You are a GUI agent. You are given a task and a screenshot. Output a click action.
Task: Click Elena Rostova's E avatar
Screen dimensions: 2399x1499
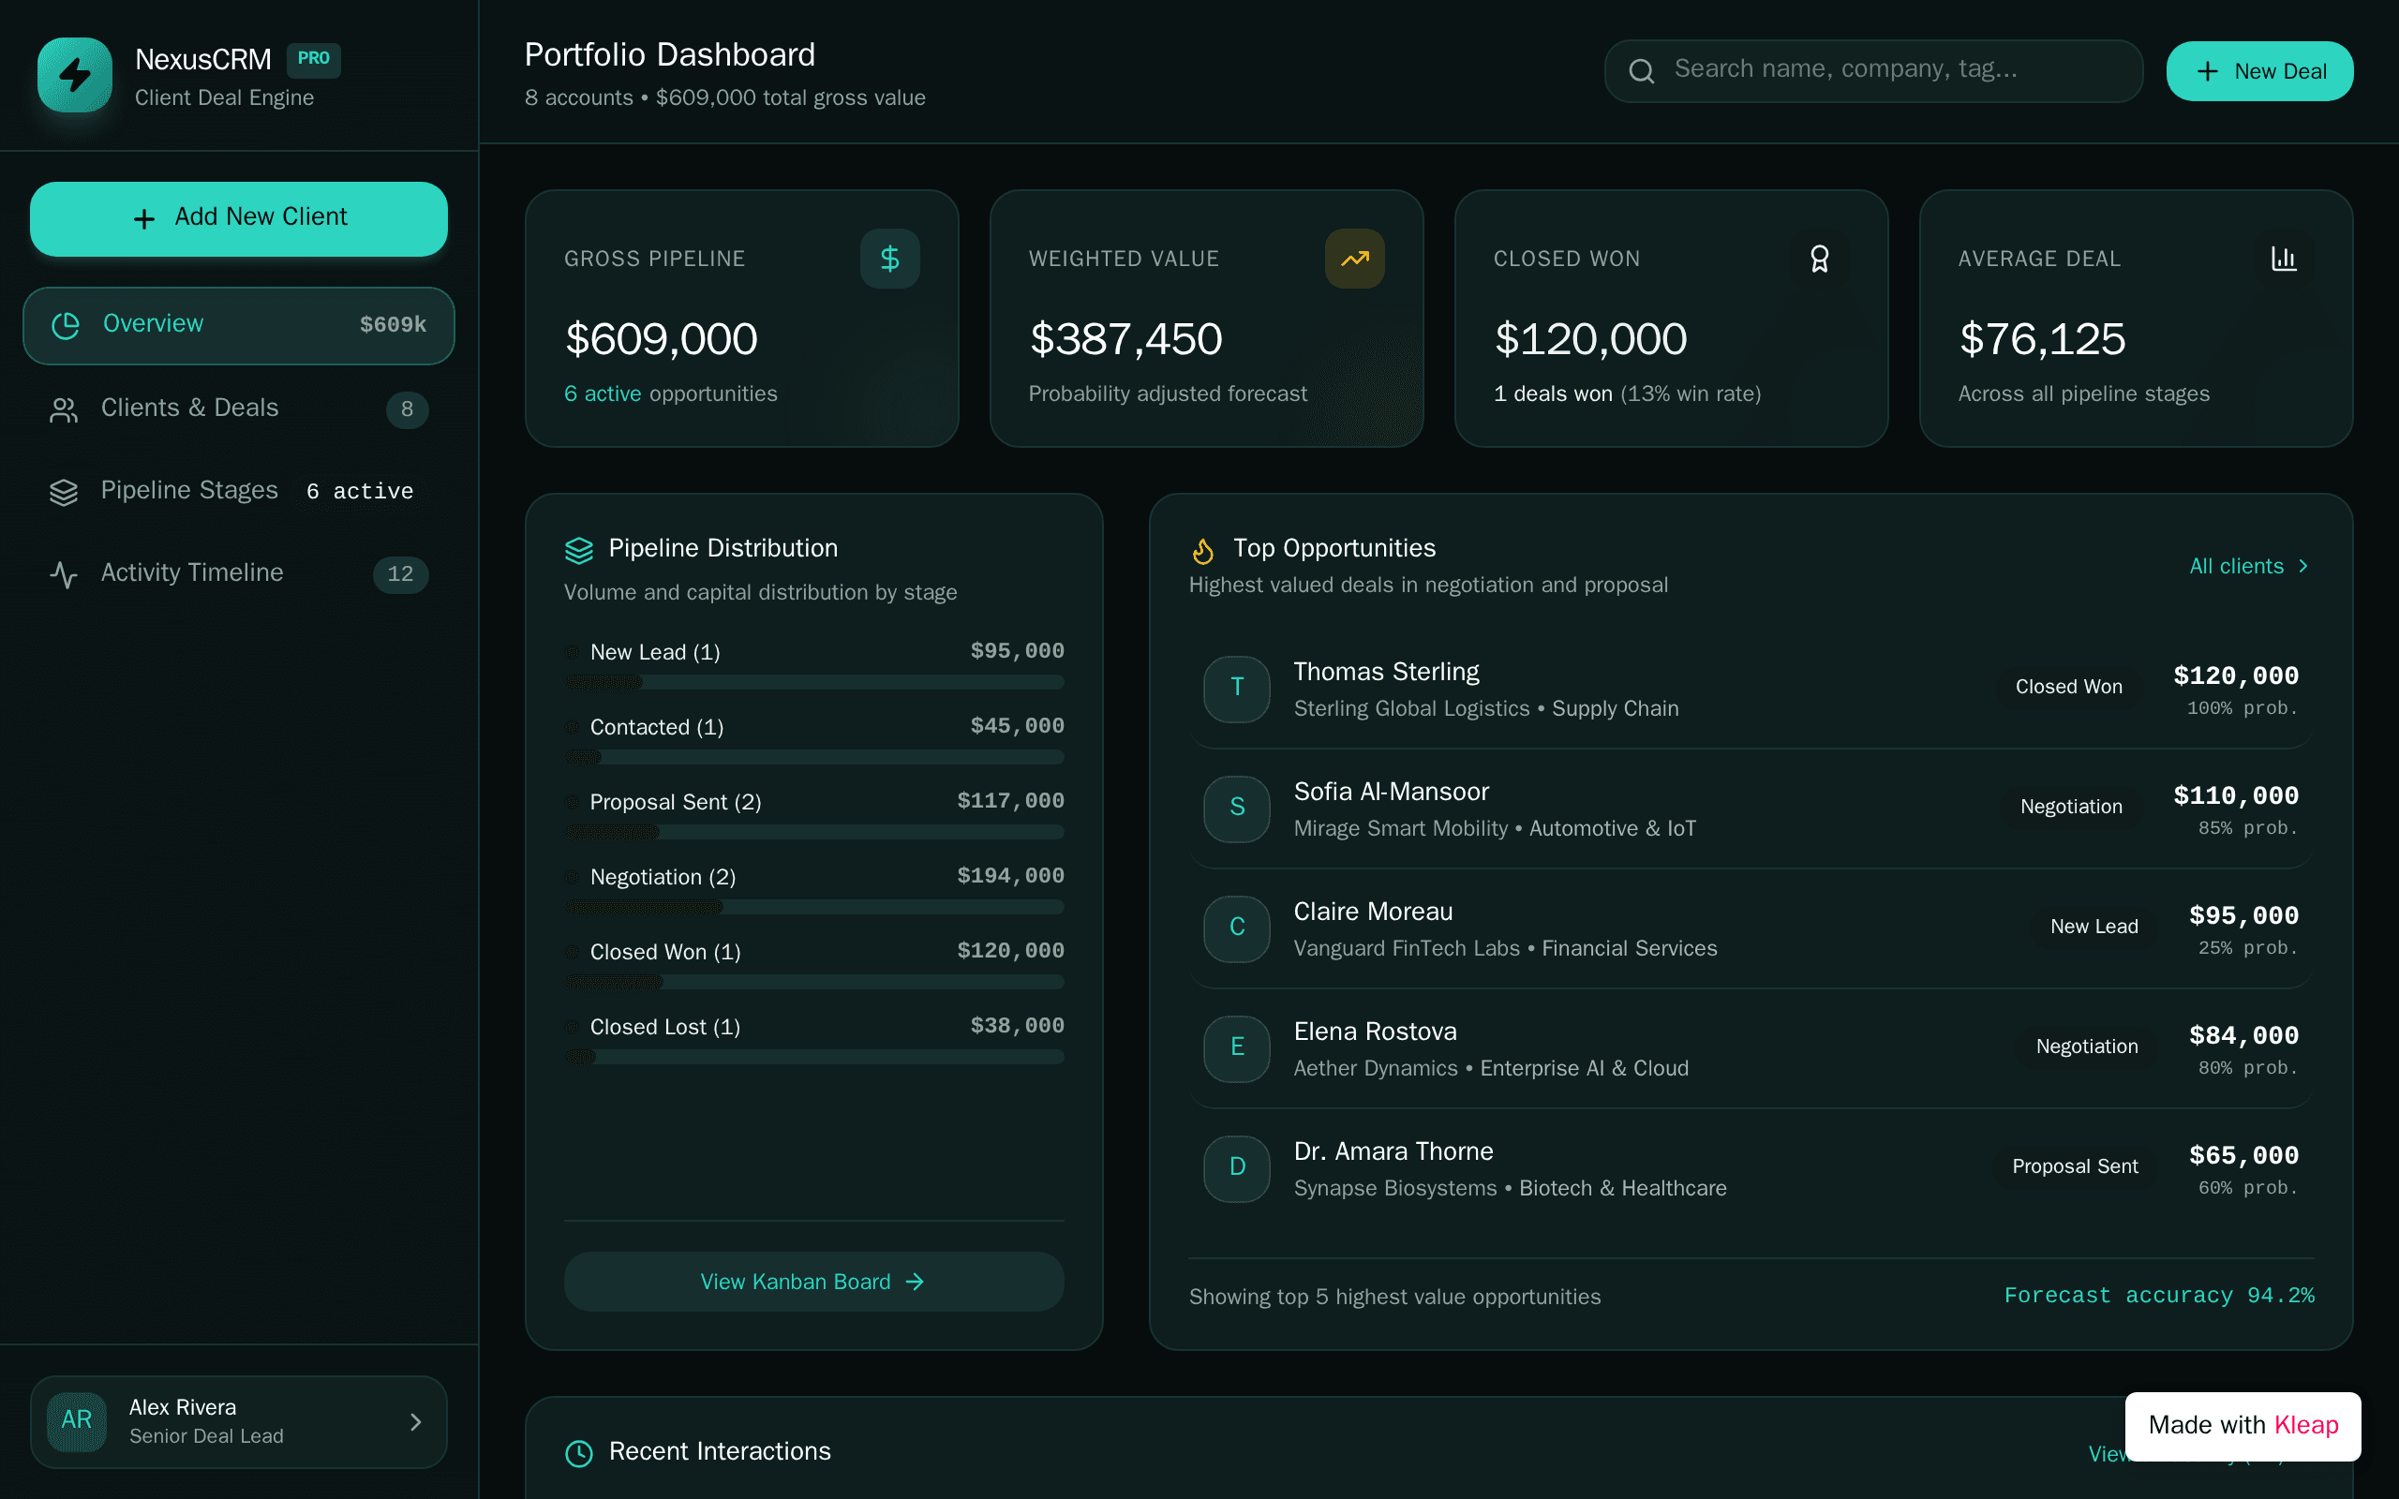click(1237, 1048)
